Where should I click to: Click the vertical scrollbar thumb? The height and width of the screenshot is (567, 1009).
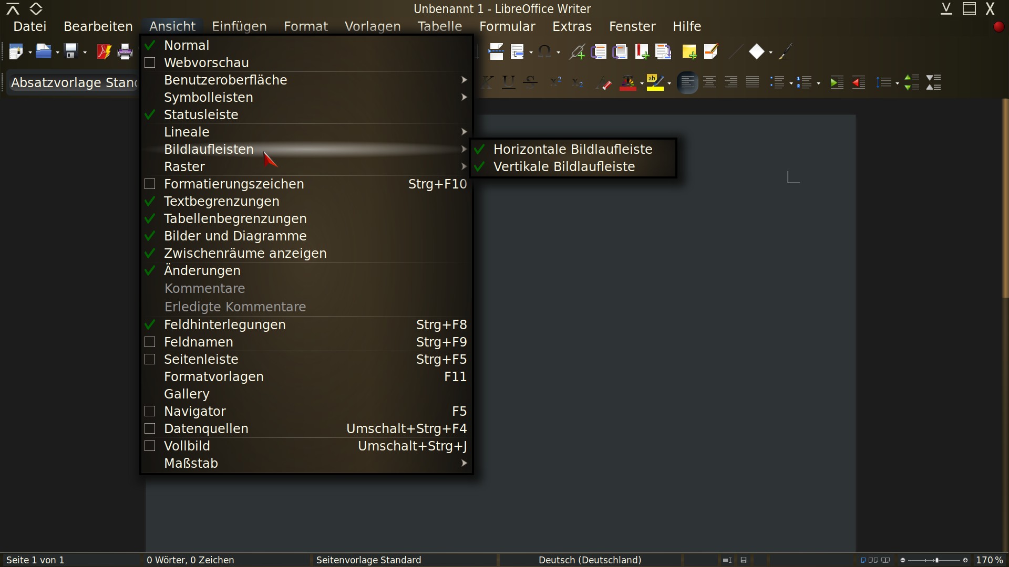click(1006, 198)
